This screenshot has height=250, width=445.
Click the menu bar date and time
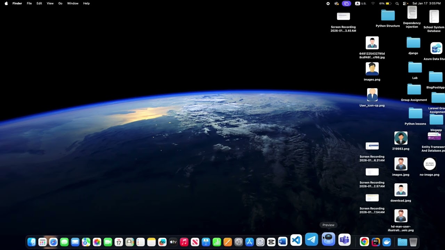[426, 3]
